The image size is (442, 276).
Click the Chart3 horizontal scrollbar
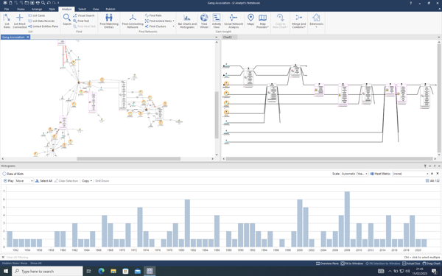tap(329, 159)
